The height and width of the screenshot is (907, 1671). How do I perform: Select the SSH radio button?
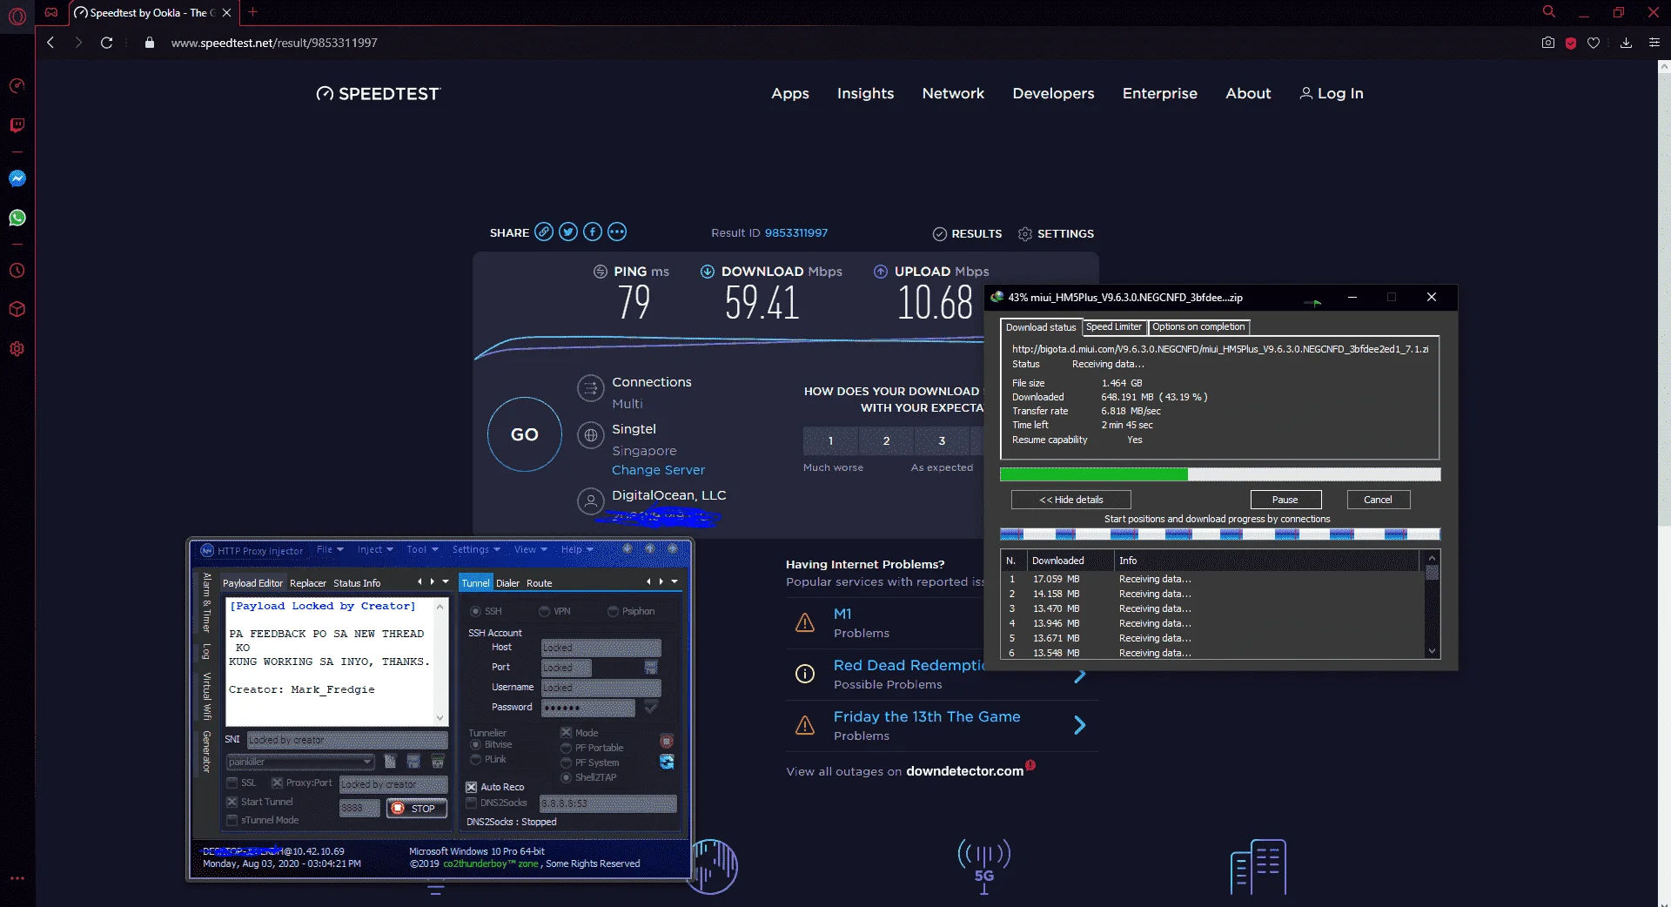475,612
